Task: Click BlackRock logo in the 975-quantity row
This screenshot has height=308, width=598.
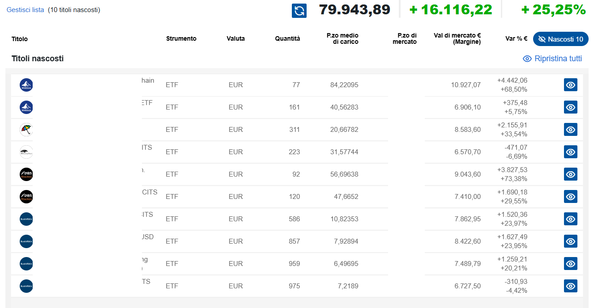Action: pyautogui.click(x=26, y=286)
